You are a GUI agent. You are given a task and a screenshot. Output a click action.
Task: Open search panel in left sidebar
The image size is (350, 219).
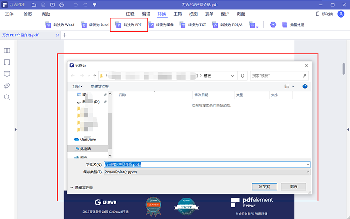(7, 97)
